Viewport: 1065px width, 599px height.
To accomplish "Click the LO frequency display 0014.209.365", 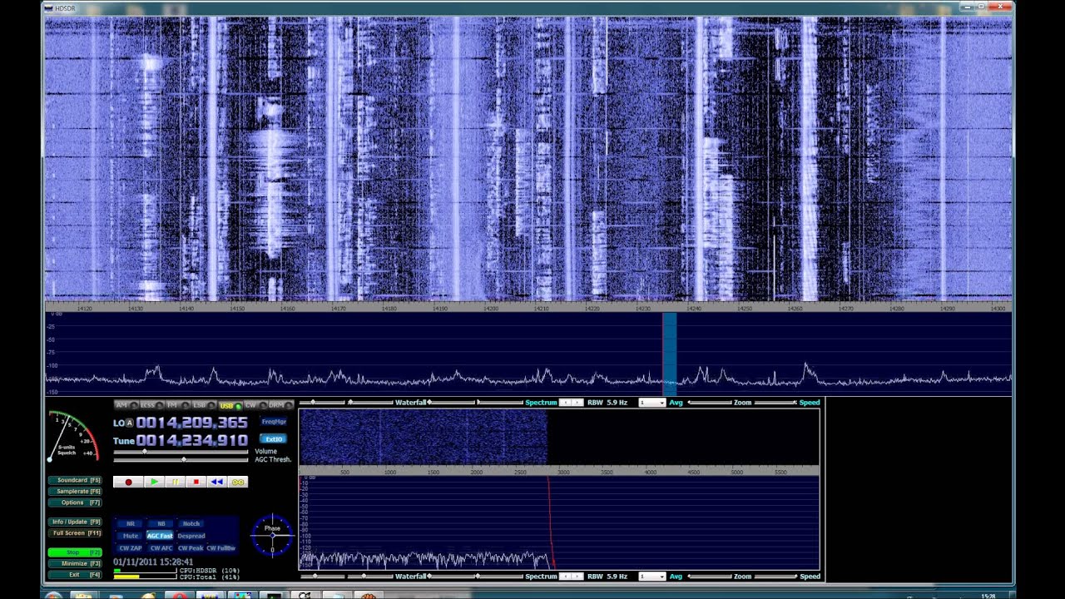I will [x=192, y=423].
